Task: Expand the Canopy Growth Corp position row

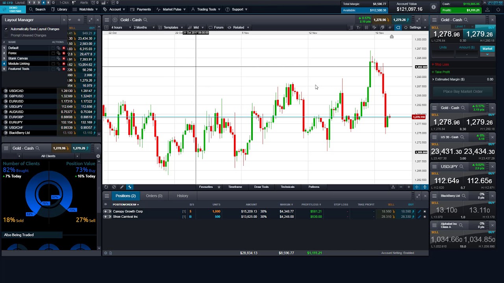Action: (x=110, y=211)
